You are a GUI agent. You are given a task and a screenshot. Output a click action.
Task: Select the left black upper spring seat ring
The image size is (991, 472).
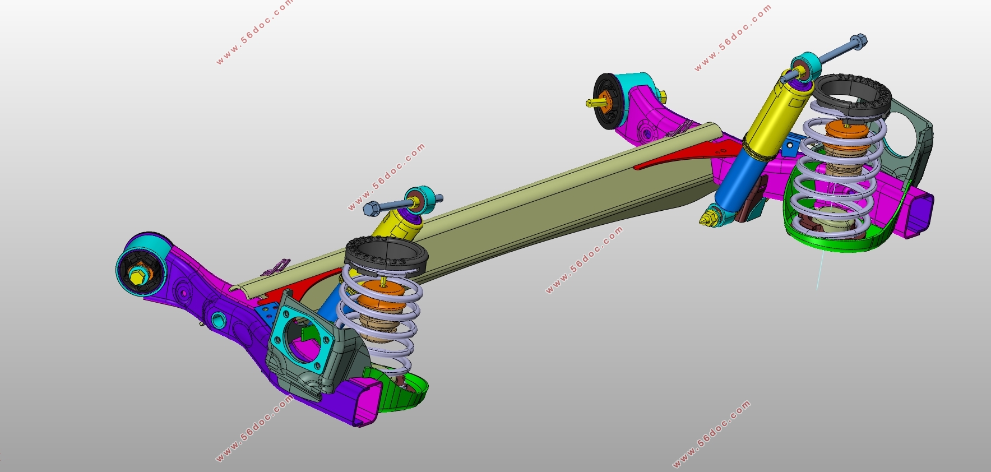tap(386, 254)
